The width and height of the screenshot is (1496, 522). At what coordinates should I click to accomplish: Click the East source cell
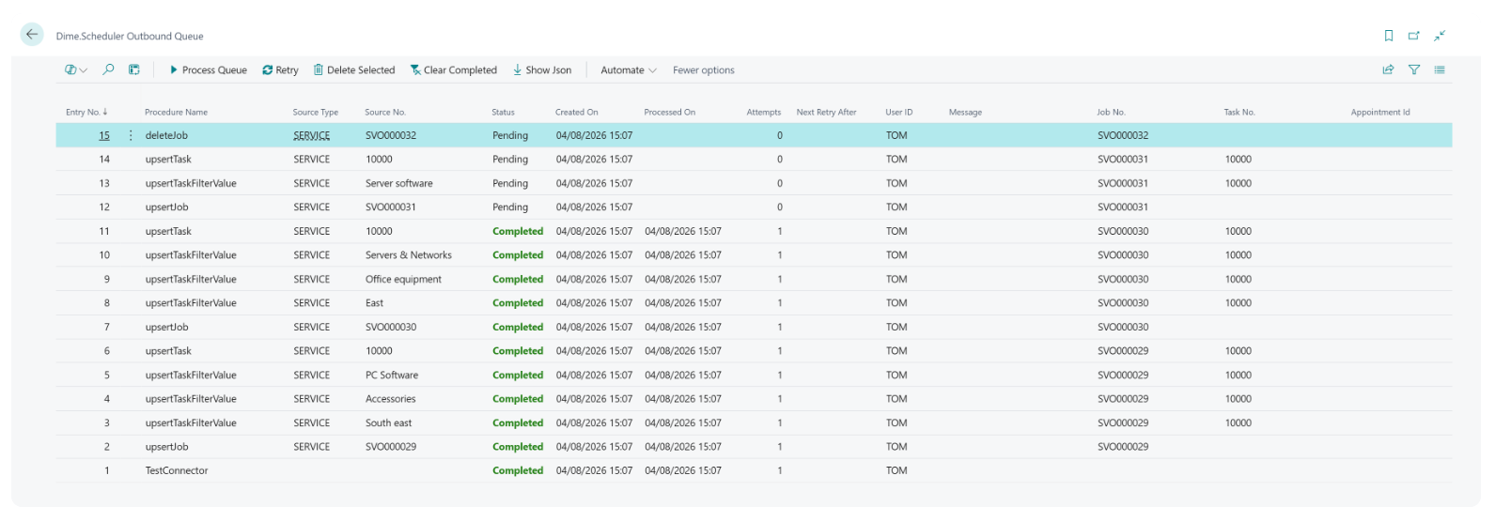pyautogui.click(x=374, y=303)
